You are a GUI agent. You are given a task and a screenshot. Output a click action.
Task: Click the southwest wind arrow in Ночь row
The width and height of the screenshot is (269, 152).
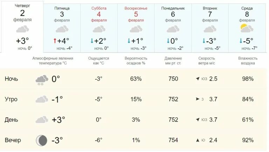click(x=198, y=79)
